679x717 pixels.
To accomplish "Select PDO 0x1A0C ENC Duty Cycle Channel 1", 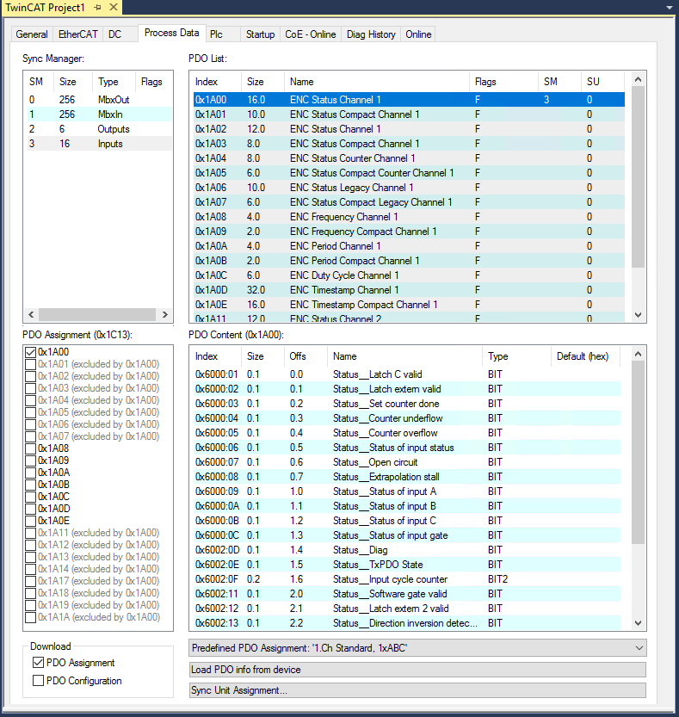I will point(409,275).
